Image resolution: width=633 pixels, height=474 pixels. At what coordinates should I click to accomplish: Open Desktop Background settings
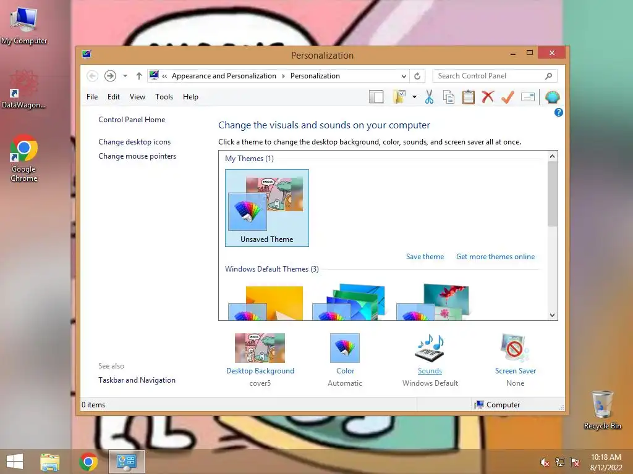260,360
